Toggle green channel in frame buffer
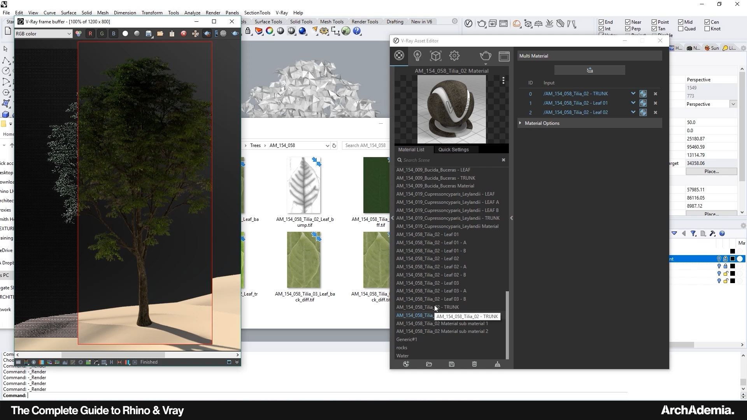This screenshot has height=420, width=747. 102,34
